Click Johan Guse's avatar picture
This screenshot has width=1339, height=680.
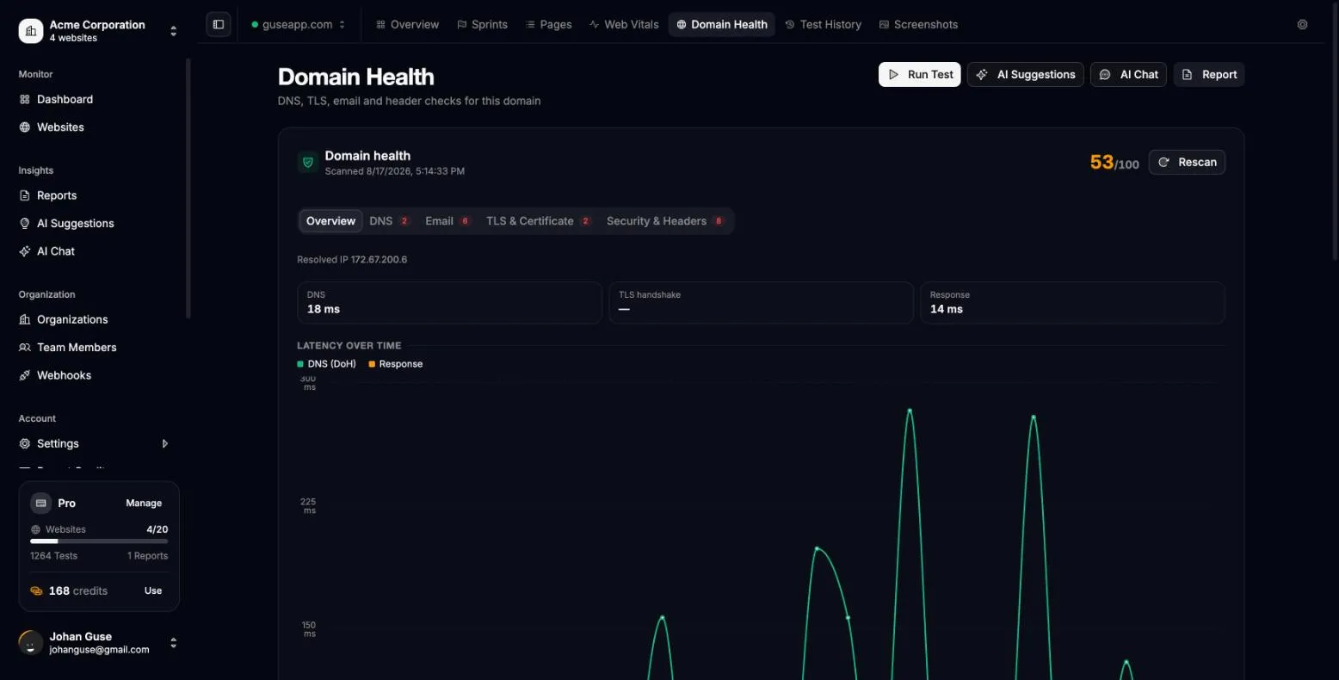[x=31, y=642]
